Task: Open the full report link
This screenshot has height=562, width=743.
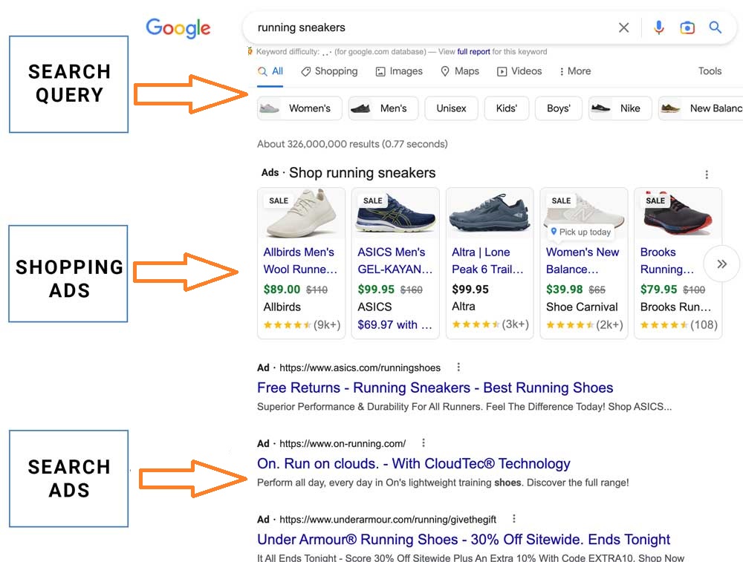Action: point(473,52)
